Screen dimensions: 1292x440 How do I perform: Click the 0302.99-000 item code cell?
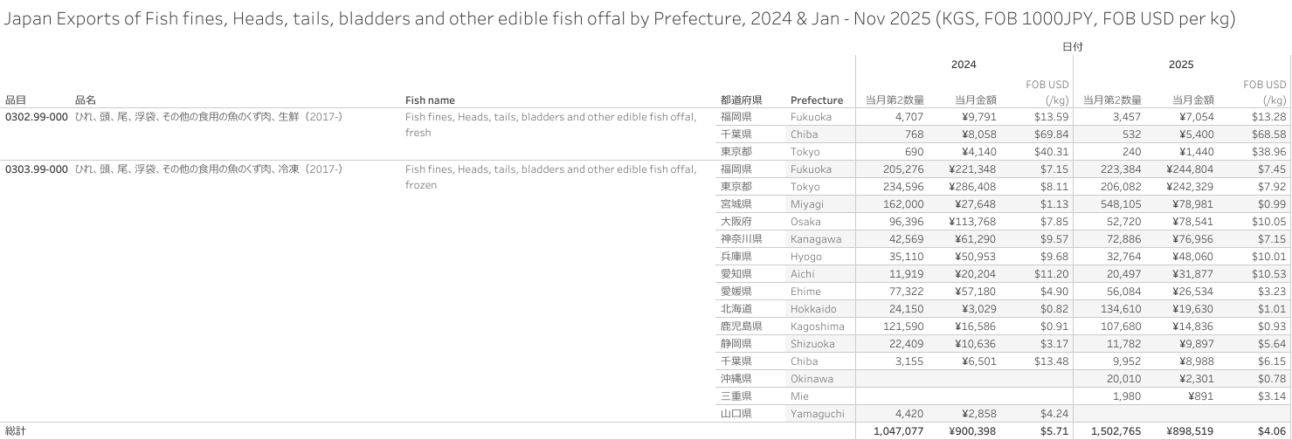pyautogui.click(x=37, y=117)
